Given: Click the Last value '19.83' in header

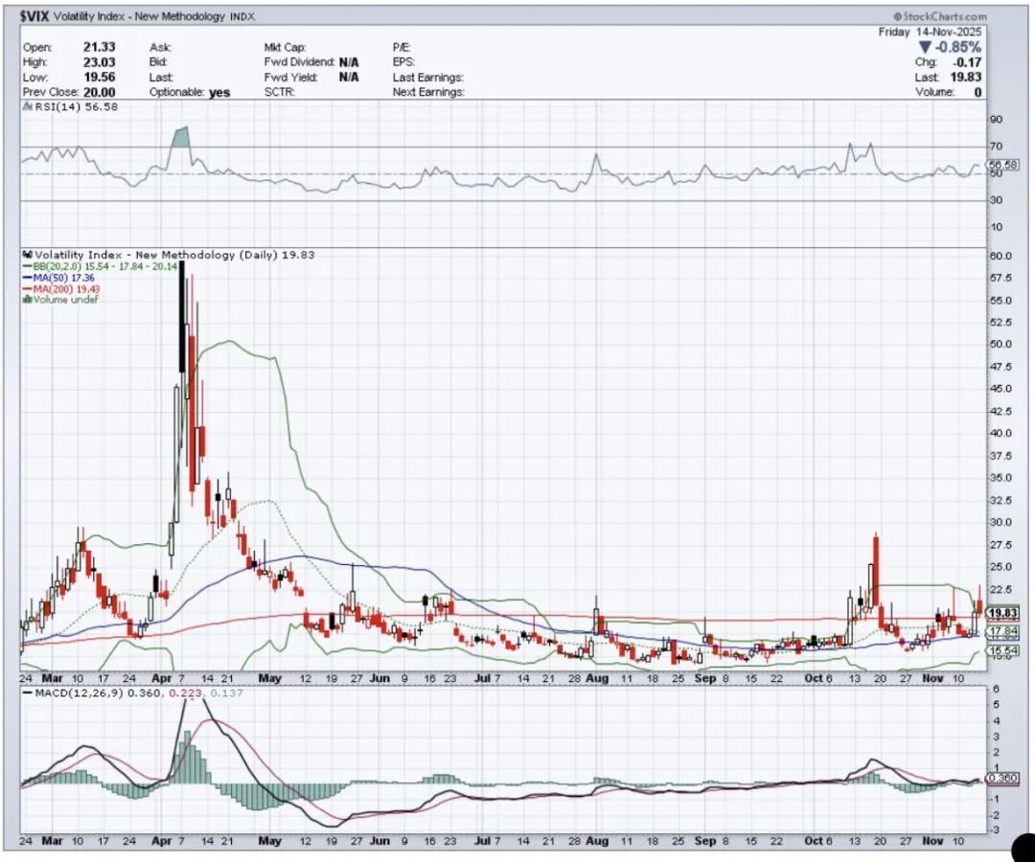Looking at the screenshot, I should [x=966, y=78].
